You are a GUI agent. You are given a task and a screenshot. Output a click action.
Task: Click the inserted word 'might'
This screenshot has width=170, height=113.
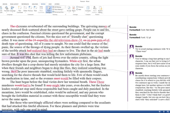coord(56,85)
